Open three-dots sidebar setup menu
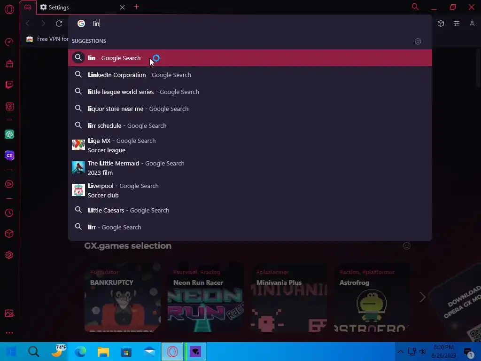481x361 pixels. pos(9,333)
